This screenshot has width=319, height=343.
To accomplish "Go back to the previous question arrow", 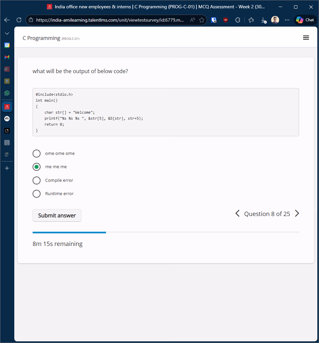I will point(237,214).
